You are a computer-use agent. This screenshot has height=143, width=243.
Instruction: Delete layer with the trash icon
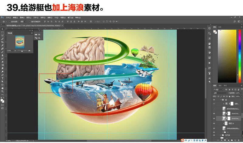pyautogui.click(x=239, y=140)
